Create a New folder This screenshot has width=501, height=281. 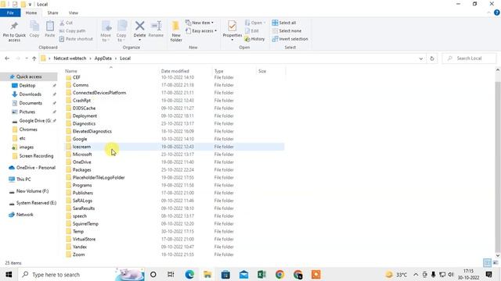coord(176,31)
